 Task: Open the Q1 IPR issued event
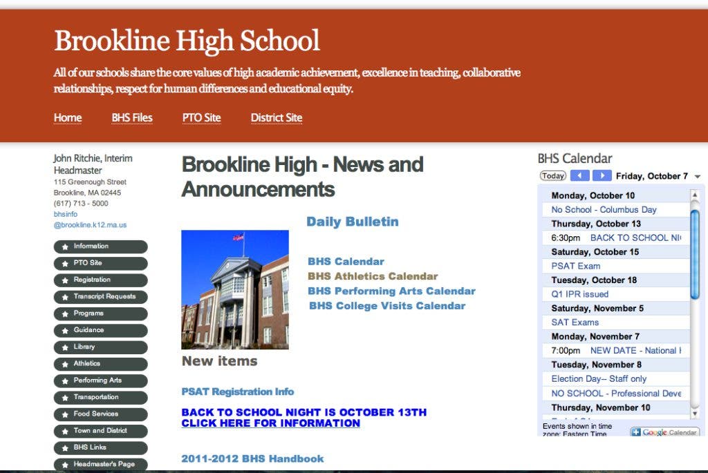580,294
